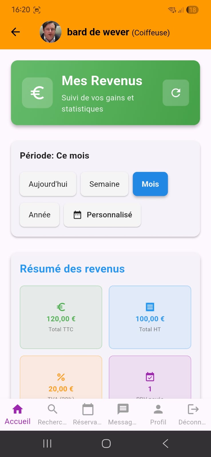
Task: Tap the purple paid appointments calendar icon
Action: (150, 377)
